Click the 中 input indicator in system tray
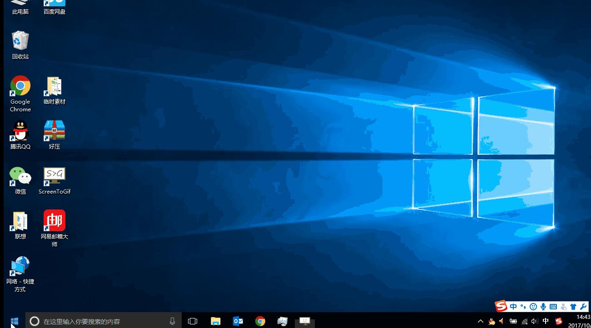Screen dimensions: 591x328 click(x=546, y=321)
